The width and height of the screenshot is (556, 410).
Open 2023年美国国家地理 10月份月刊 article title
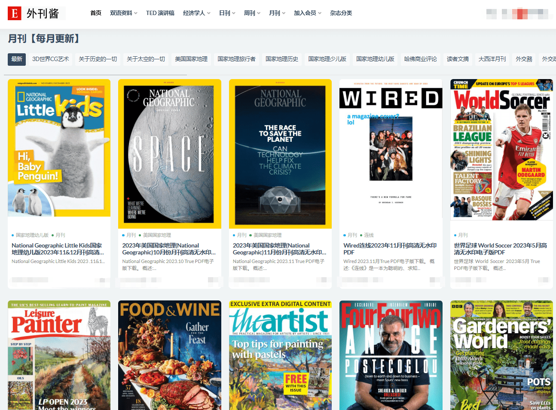pyautogui.click(x=169, y=249)
